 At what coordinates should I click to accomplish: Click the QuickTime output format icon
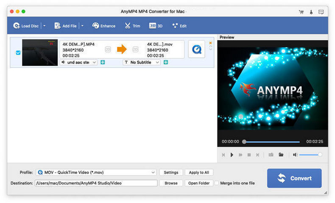[196, 49]
